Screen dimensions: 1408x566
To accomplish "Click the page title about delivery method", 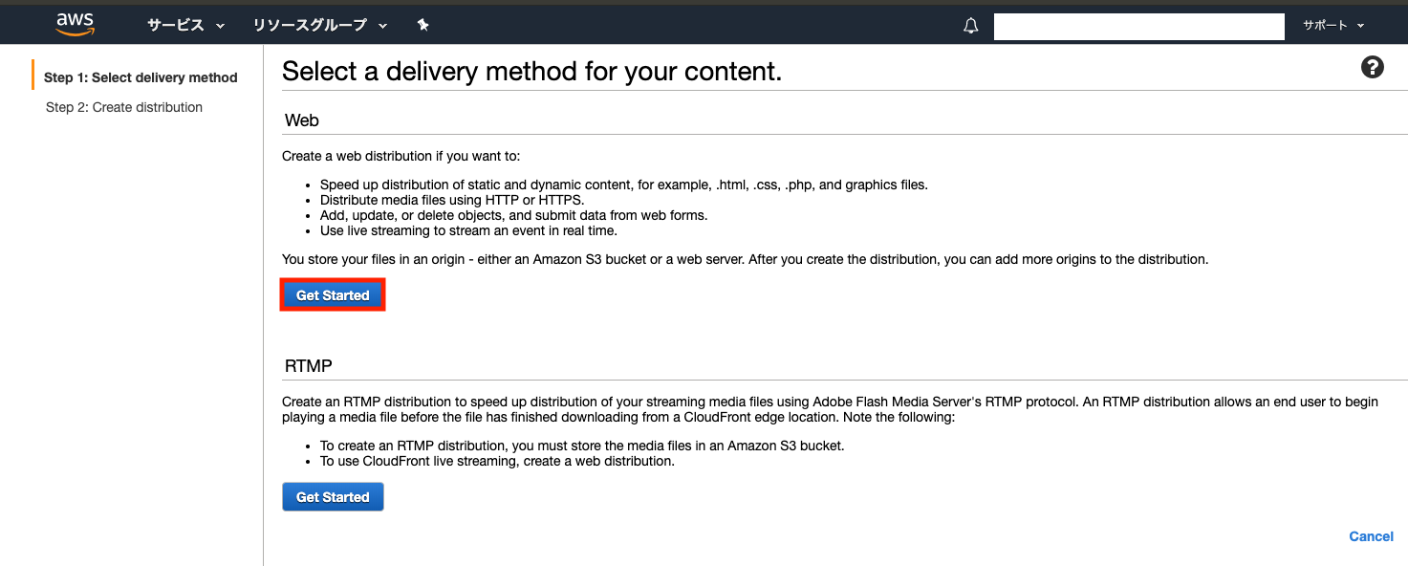I will [x=531, y=72].
